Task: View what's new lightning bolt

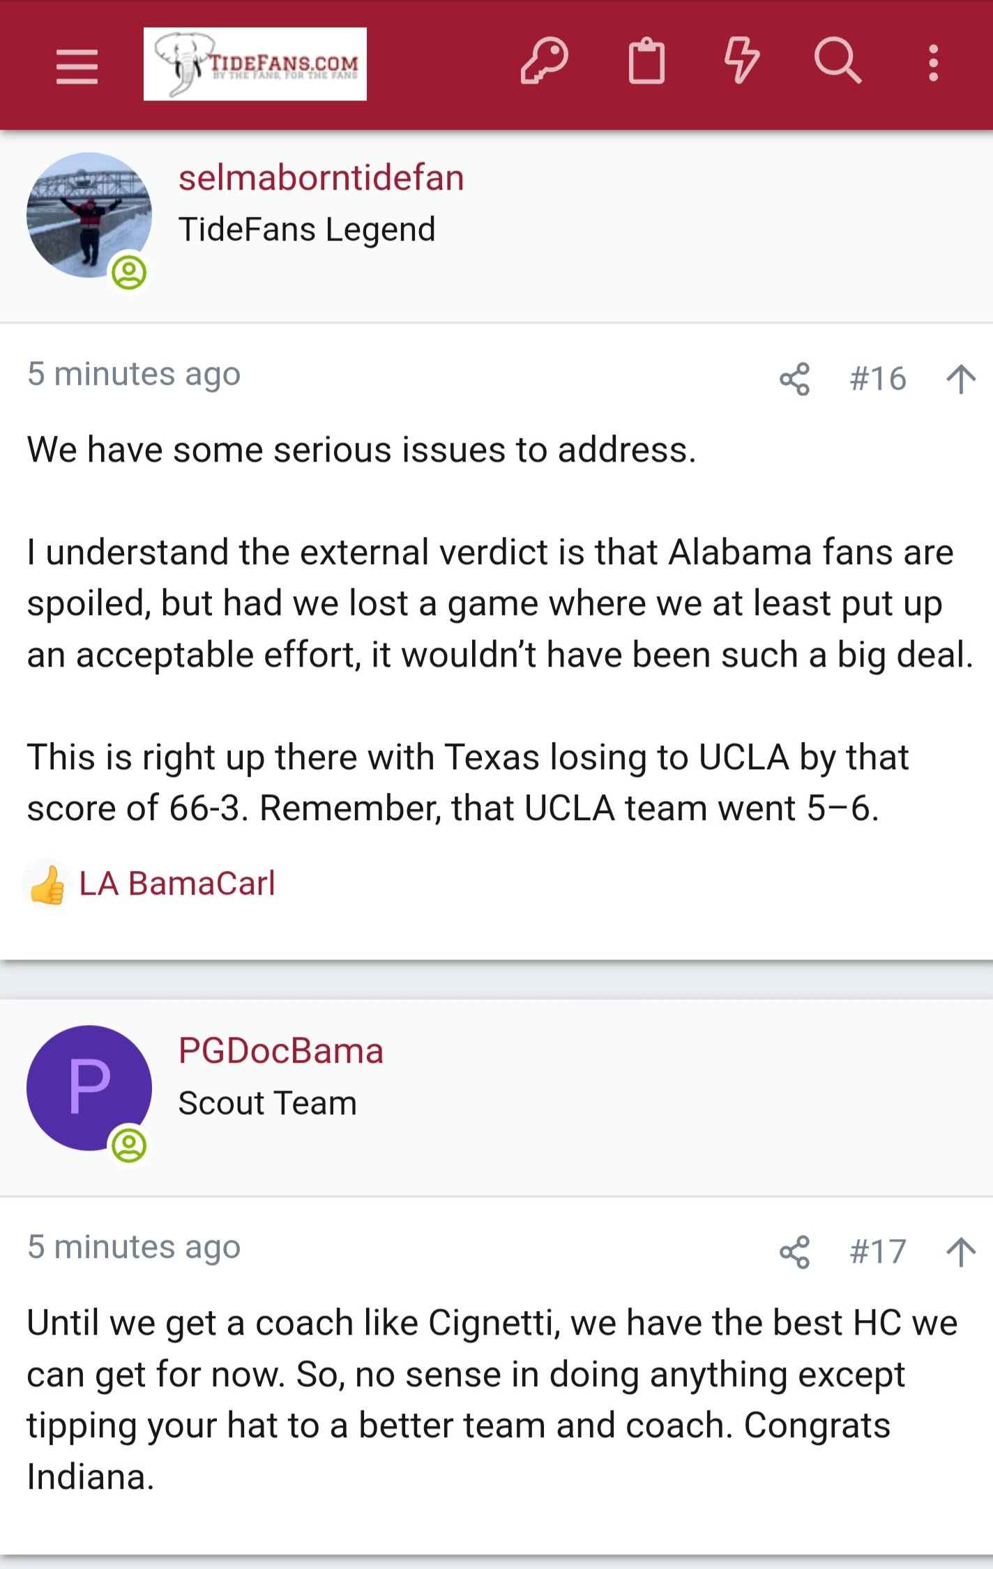Action: click(741, 62)
